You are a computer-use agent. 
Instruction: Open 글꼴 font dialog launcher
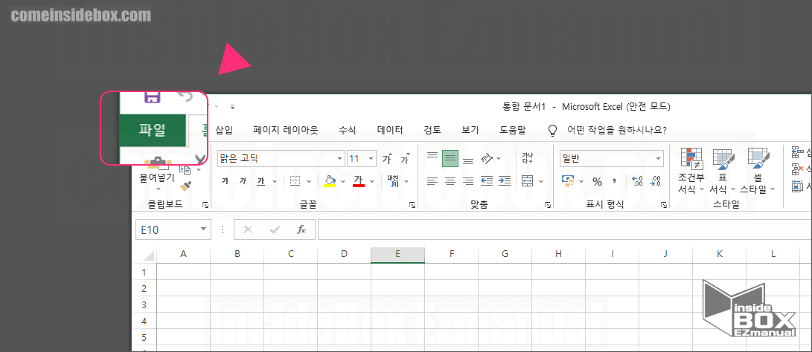(412, 205)
